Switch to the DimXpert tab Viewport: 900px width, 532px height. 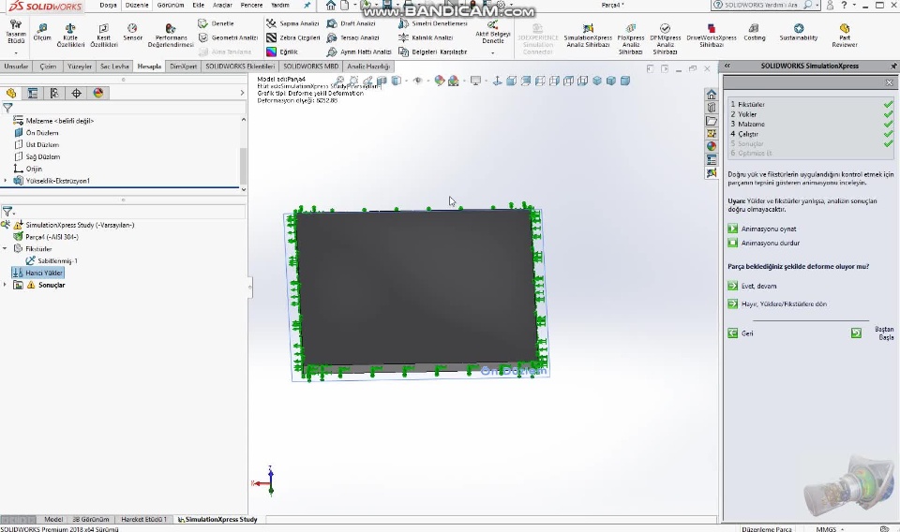tap(183, 66)
